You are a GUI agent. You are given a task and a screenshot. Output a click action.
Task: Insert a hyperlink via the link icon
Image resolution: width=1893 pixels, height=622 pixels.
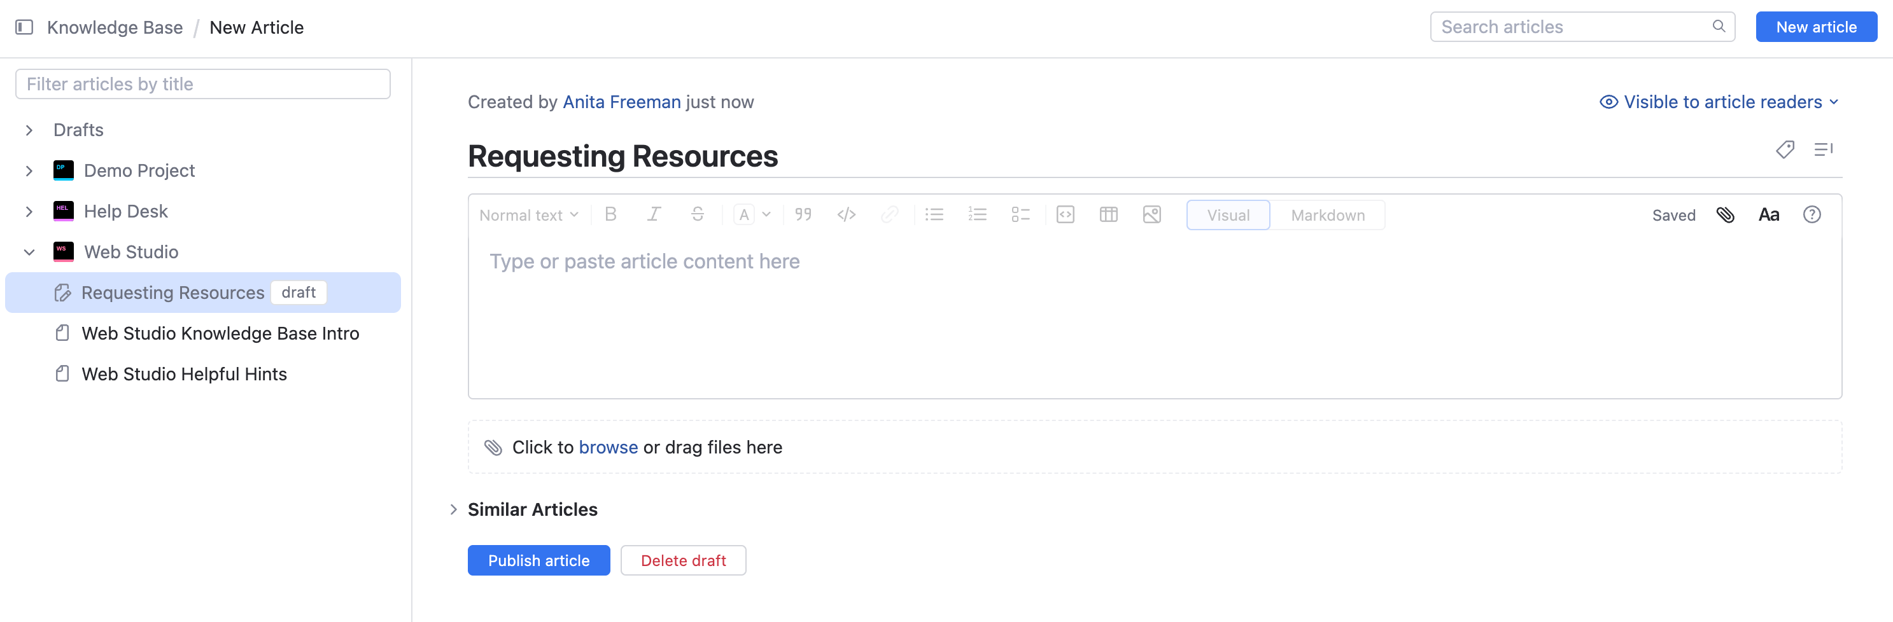tap(890, 214)
